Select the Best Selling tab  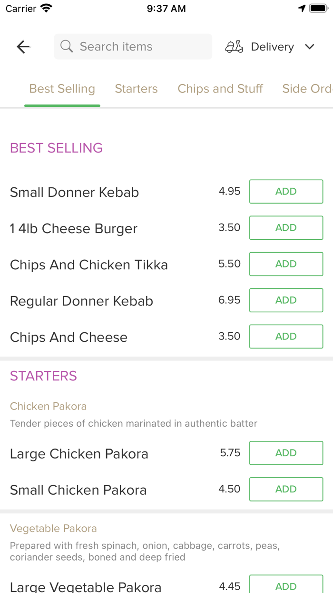pos(62,89)
